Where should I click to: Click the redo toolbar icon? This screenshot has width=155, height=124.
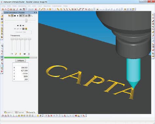click(x=32, y=10)
